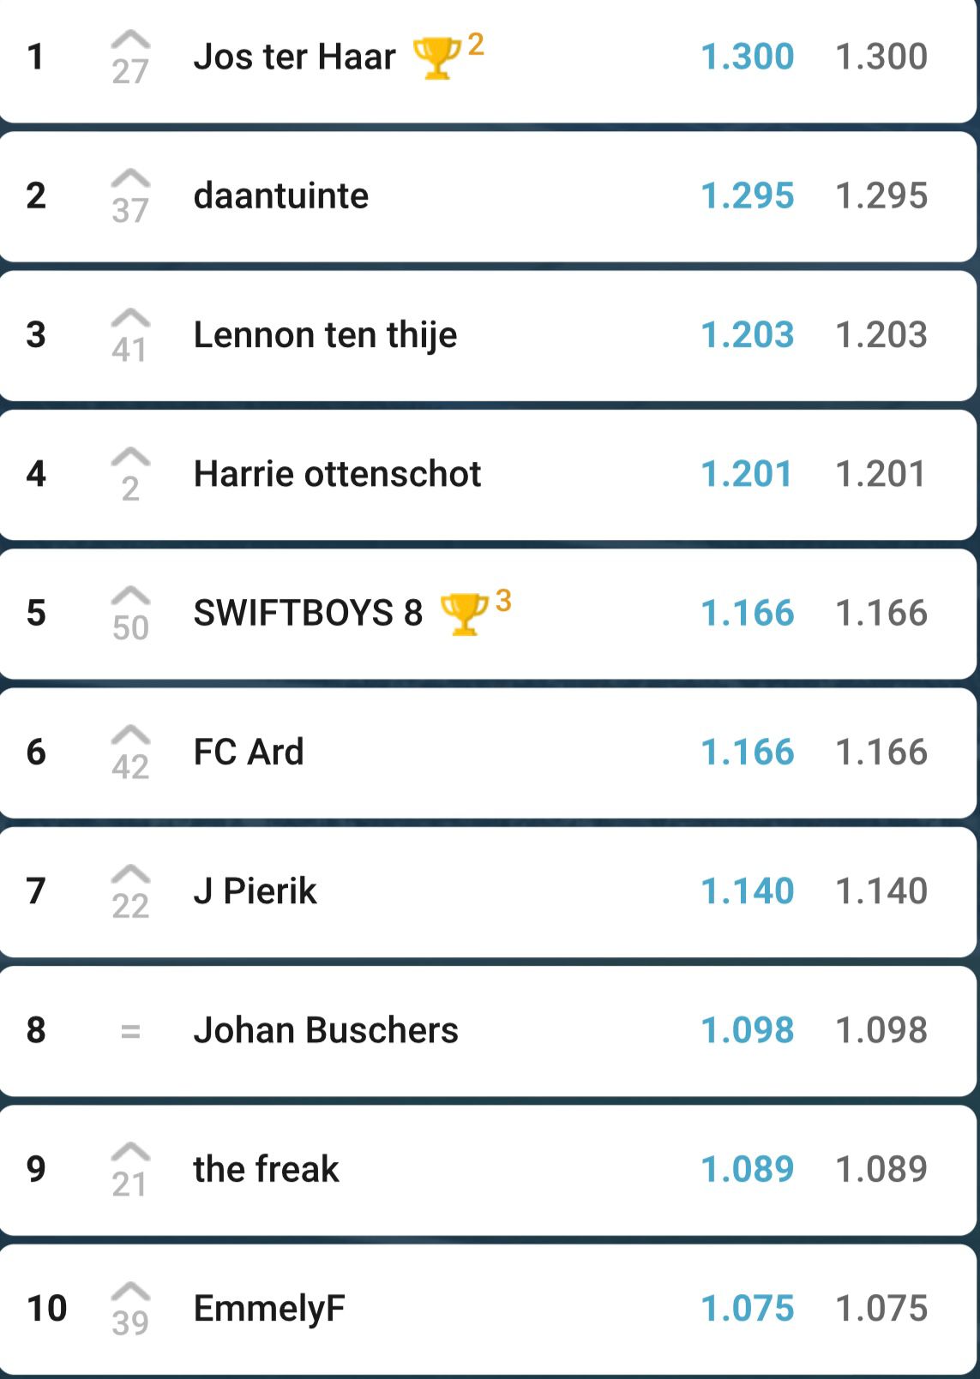Viewport: 980px width, 1379px height.
Task: Click the rank-up arrow showing 22
Action: tap(130, 892)
